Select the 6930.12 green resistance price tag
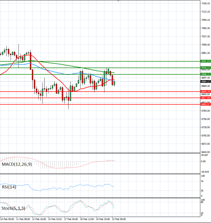The image size is (211, 223). pos(205,67)
